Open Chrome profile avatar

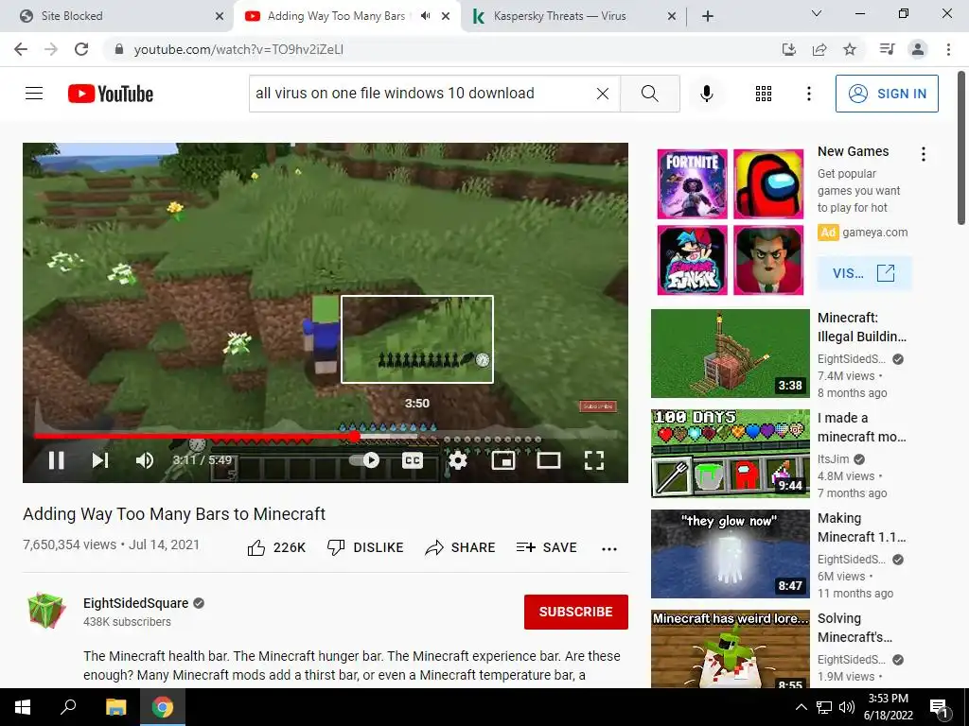918,49
